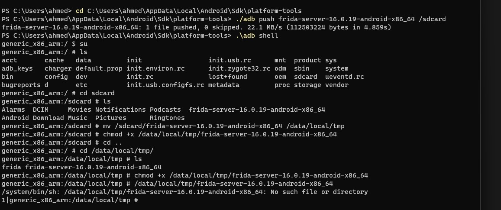Viewport: 501px width, 210px height.
Task: Click the lost+found directory entry
Action: point(227,77)
